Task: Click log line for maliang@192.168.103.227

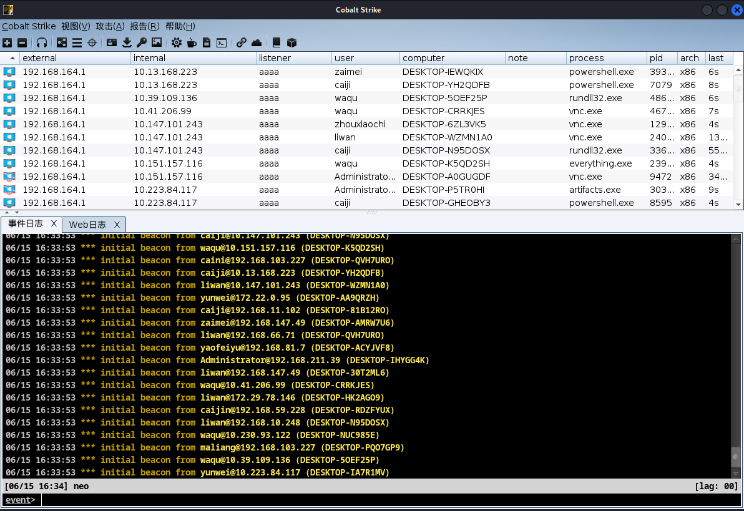Action: pyautogui.click(x=205, y=447)
